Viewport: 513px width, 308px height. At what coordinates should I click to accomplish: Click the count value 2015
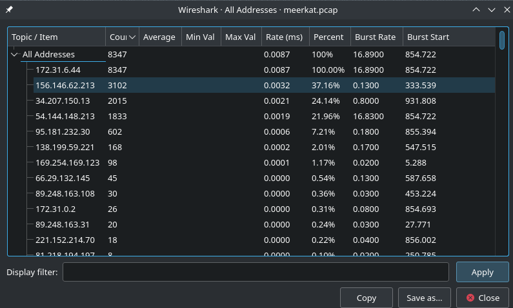(117, 101)
